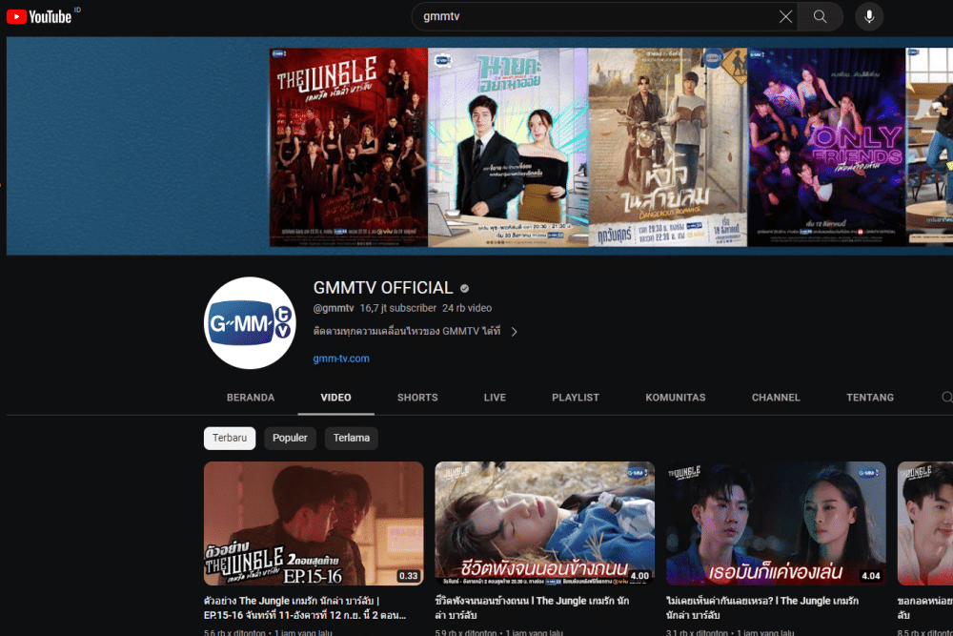The height and width of the screenshot is (636, 953).
Task: Select the Populer sort chip
Action: (x=290, y=438)
